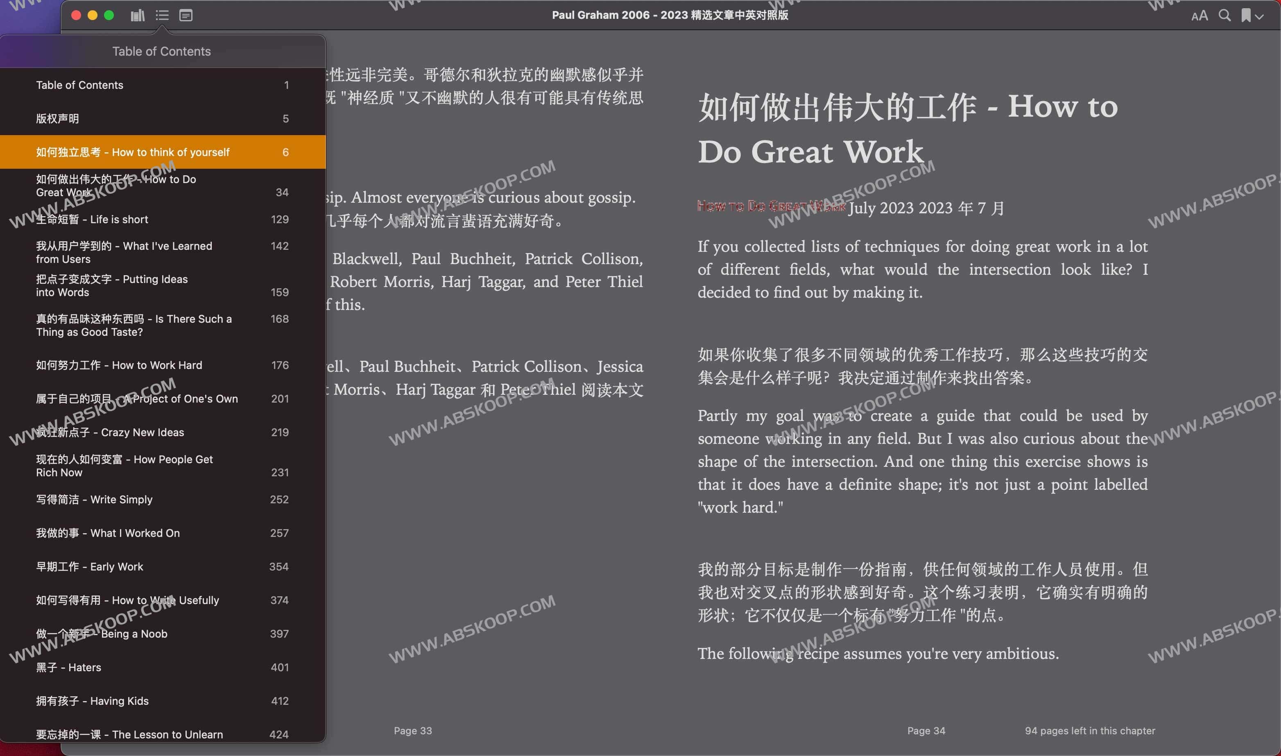Open the notes and highlights panel icon
1281x756 pixels.
pos(186,15)
